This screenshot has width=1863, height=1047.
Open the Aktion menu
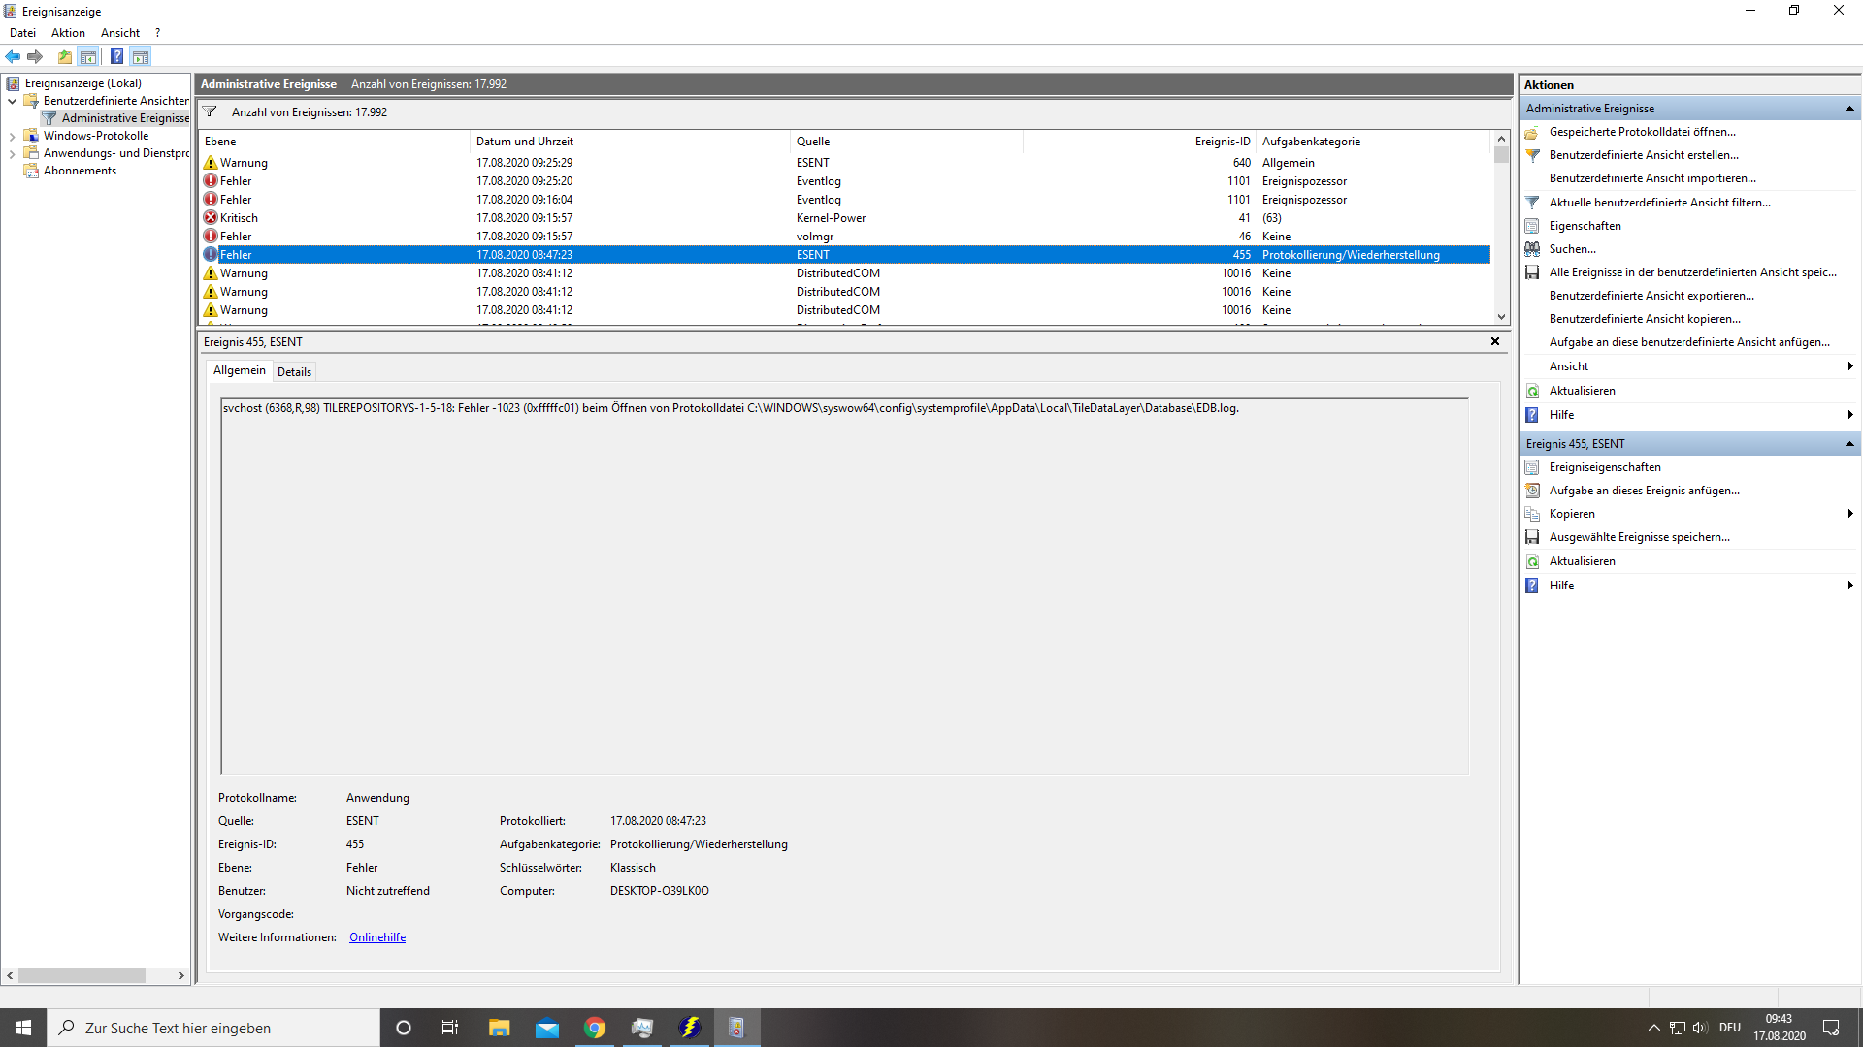[x=68, y=33]
